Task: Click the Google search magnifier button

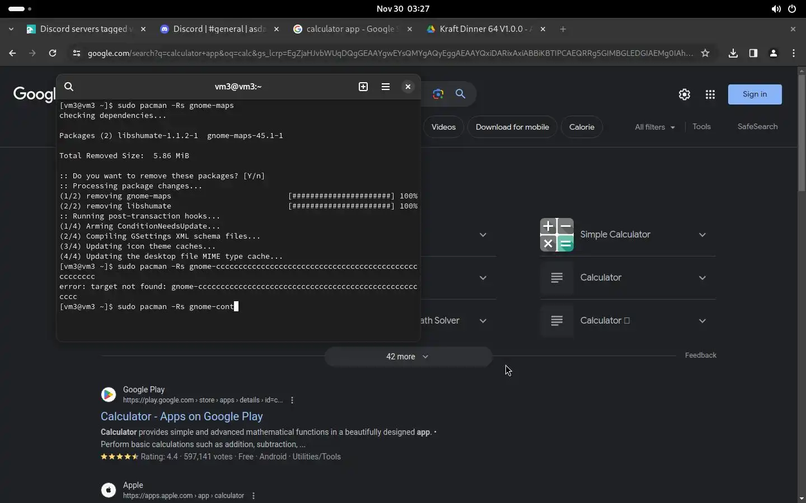Action: pyautogui.click(x=461, y=94)
